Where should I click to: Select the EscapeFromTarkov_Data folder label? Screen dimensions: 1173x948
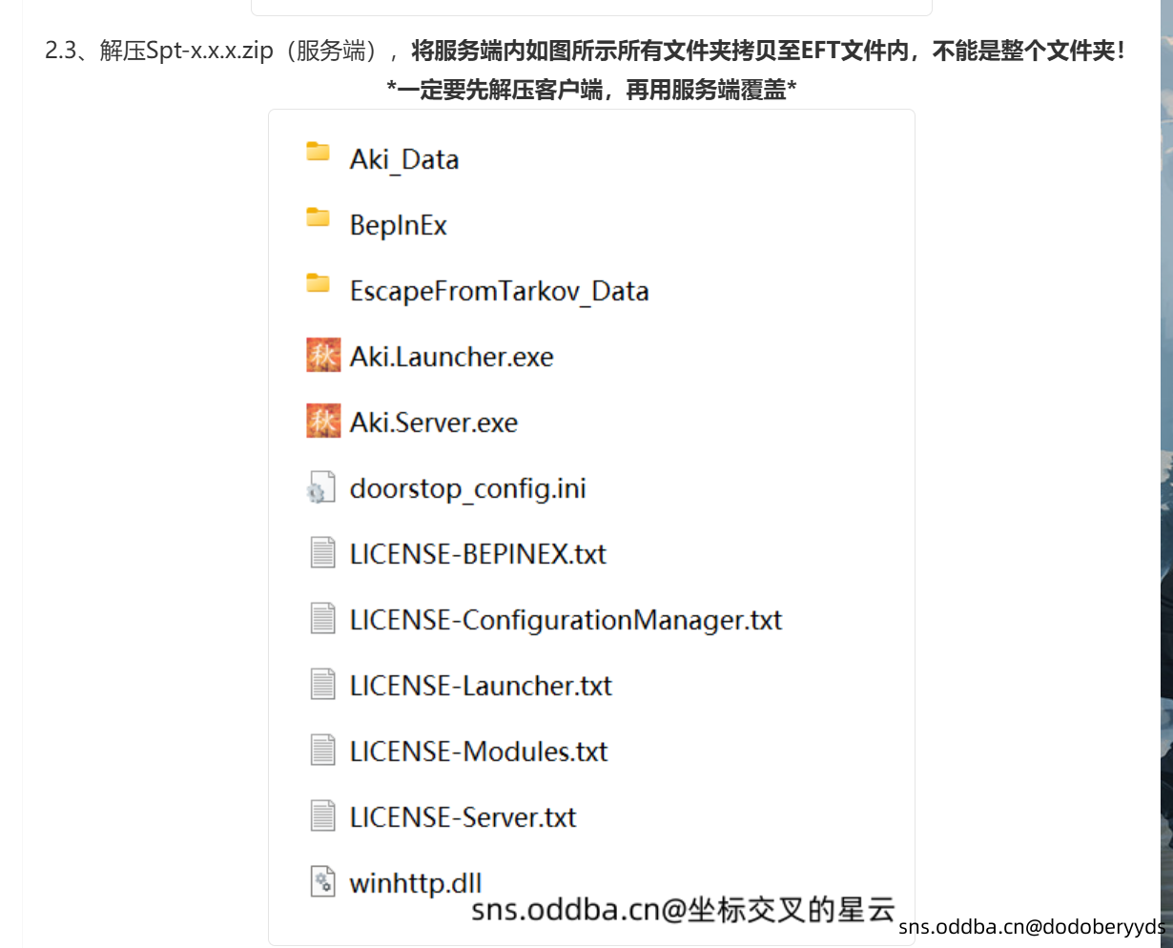pos(500,291)
